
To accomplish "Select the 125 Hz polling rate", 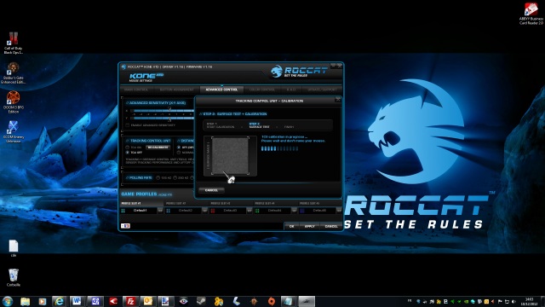I will 158,178.
